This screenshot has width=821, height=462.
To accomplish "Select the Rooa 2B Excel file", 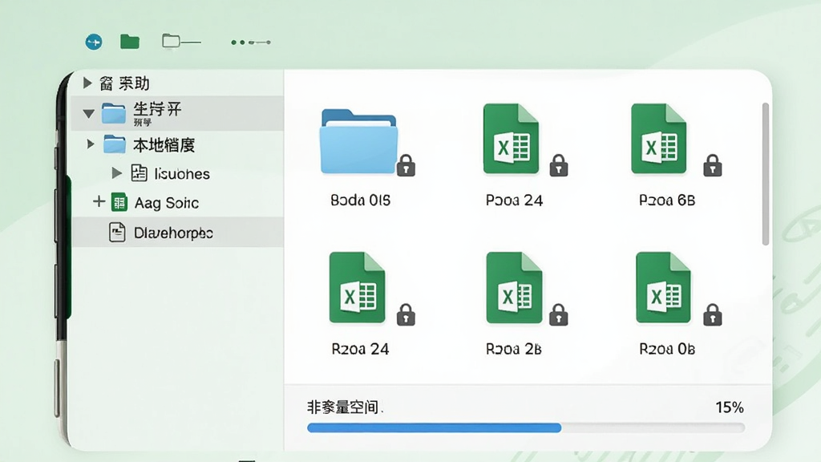I will pos(514,288).
